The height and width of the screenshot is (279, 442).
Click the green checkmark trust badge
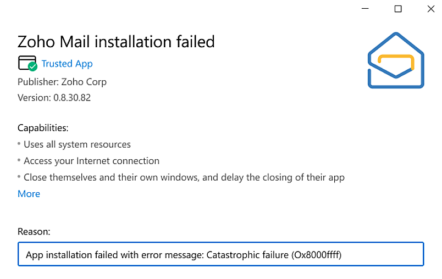tap(33, 67)
